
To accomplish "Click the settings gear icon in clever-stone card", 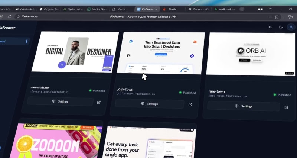I will (x=53, y=101).
